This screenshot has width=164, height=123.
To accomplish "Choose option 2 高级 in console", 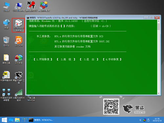I will [66, 59].
